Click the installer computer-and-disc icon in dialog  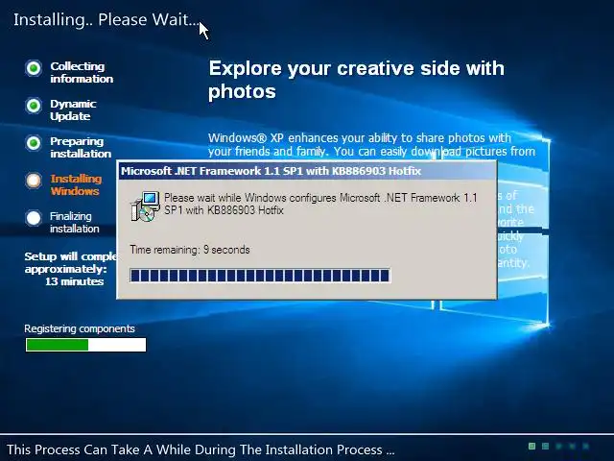coord(145,206)
